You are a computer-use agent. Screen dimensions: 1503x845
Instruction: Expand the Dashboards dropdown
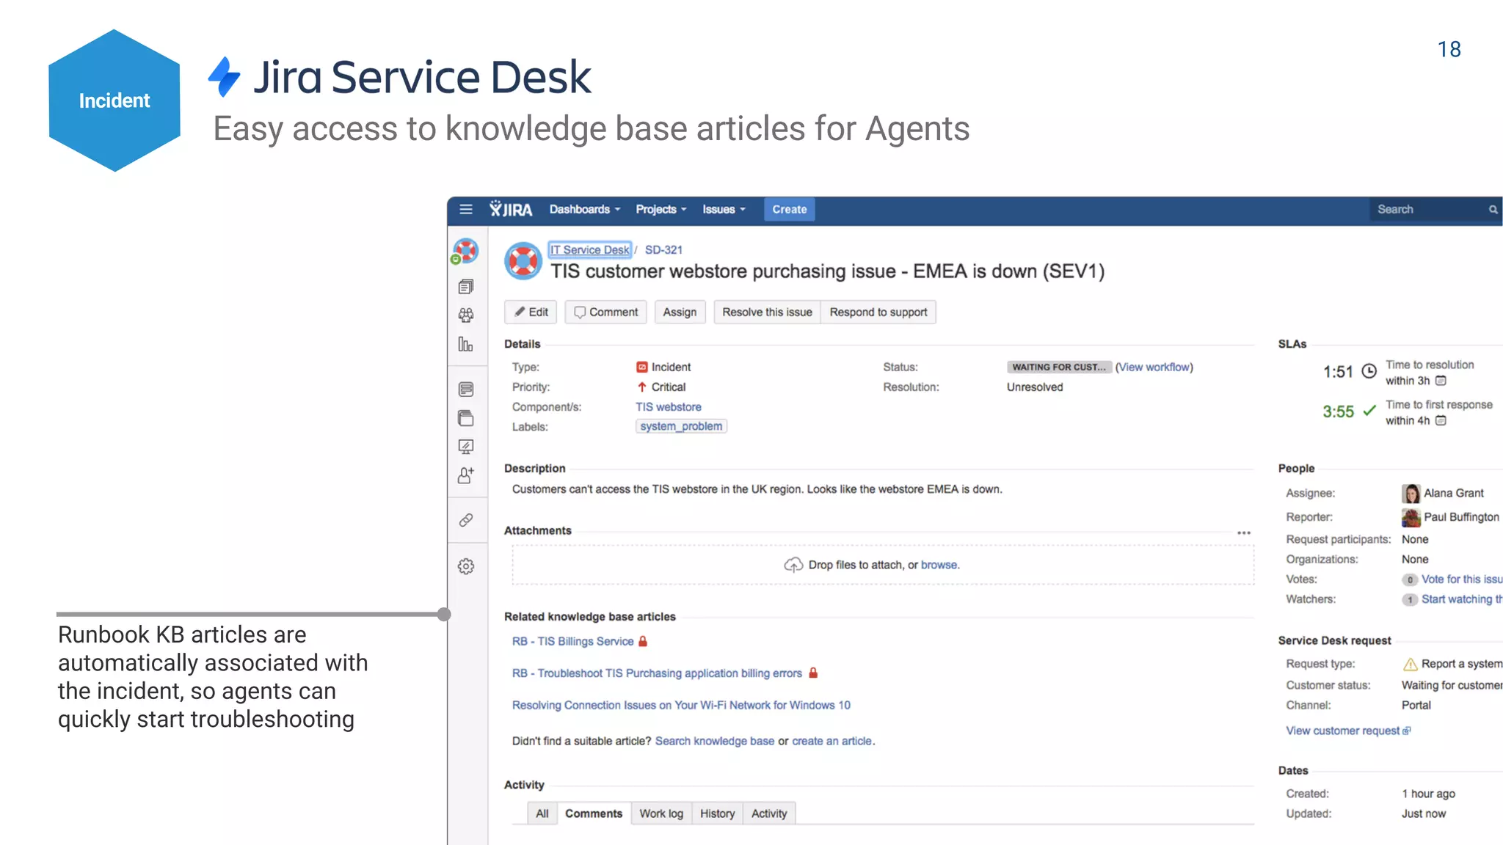[x=585, y=210]
